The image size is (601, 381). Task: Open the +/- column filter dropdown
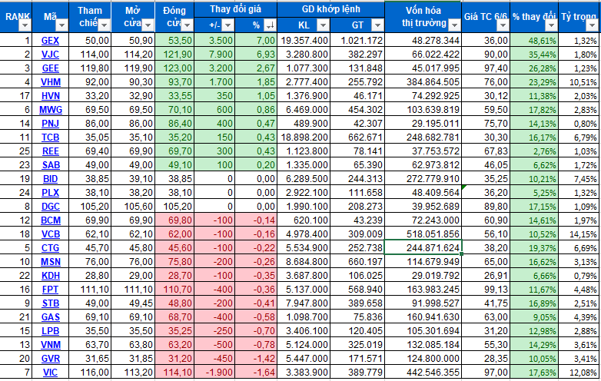click(227, 25)
